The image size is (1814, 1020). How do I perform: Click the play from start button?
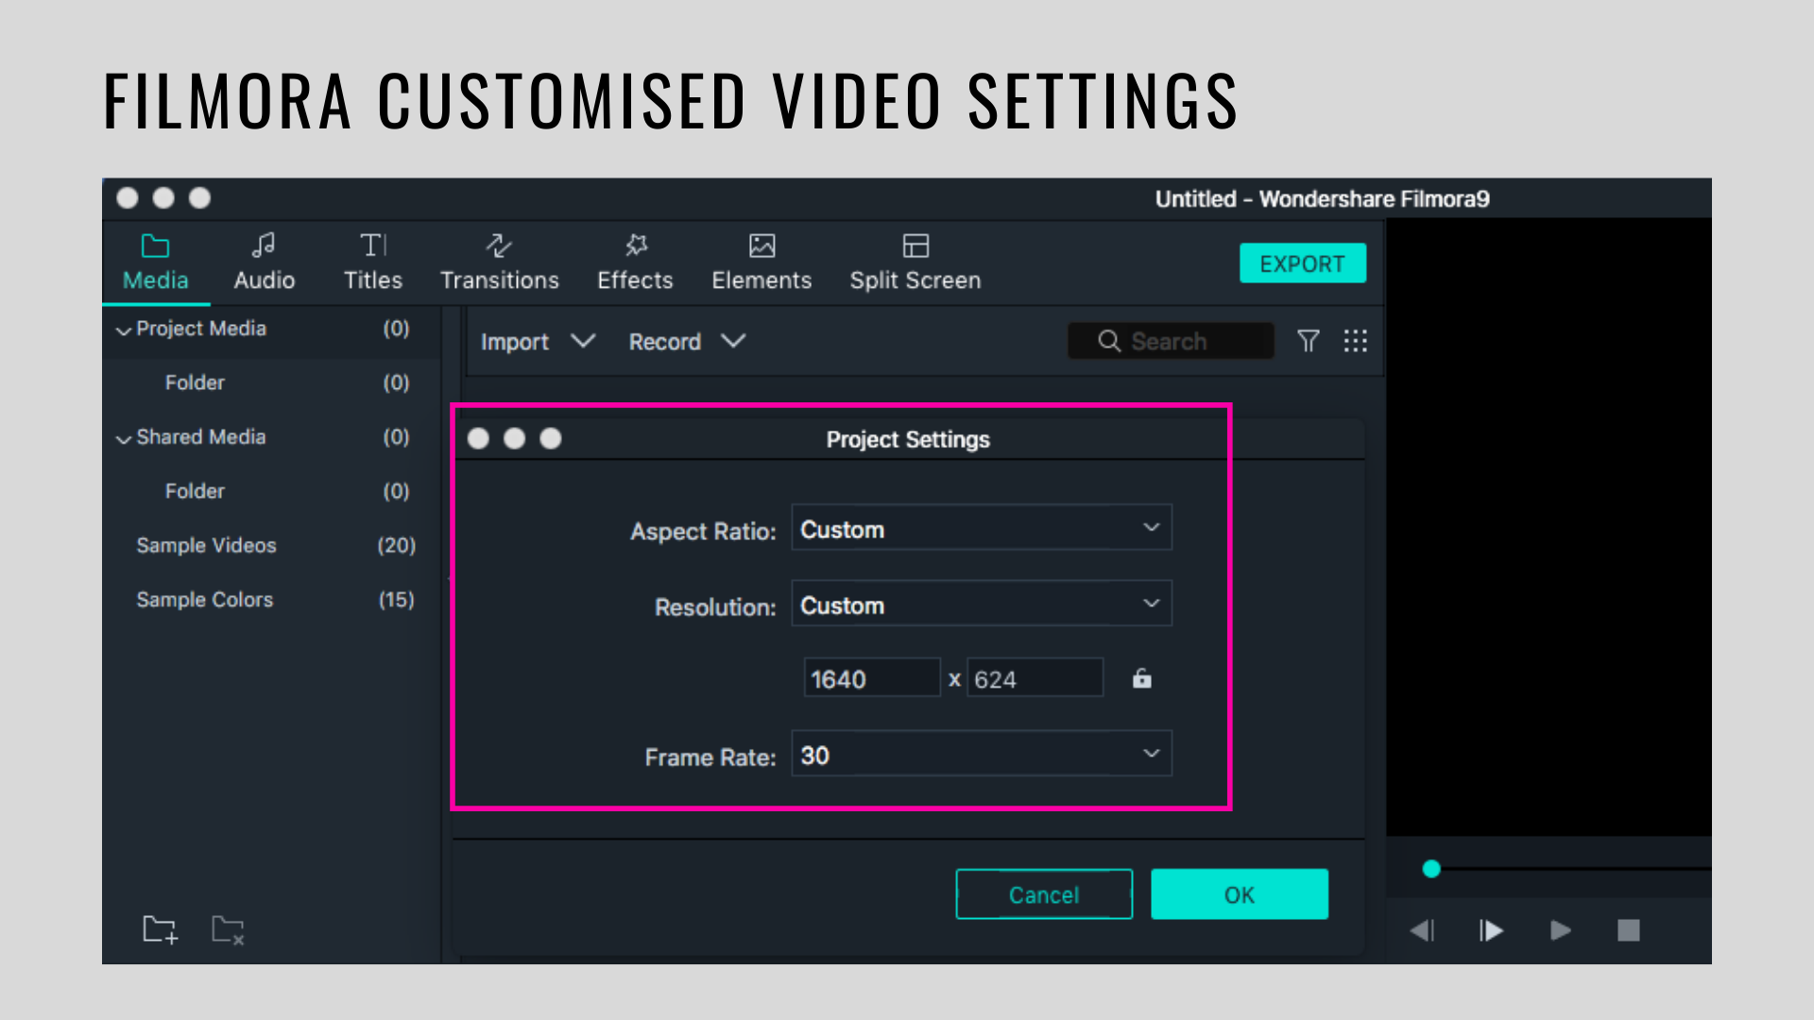(1491, 931)
